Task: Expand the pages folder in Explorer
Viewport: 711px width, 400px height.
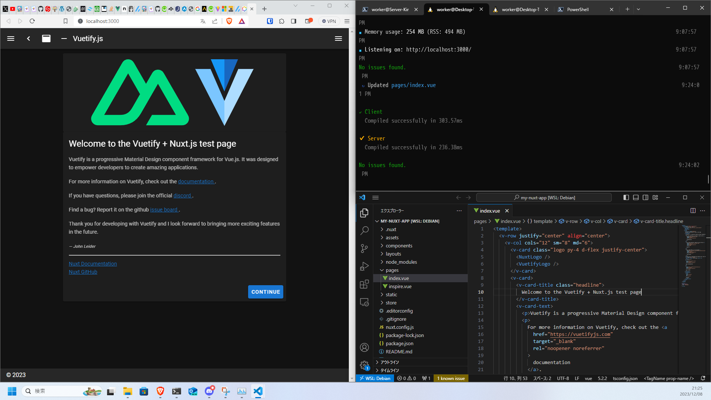Action: click(x=391, y=270)
